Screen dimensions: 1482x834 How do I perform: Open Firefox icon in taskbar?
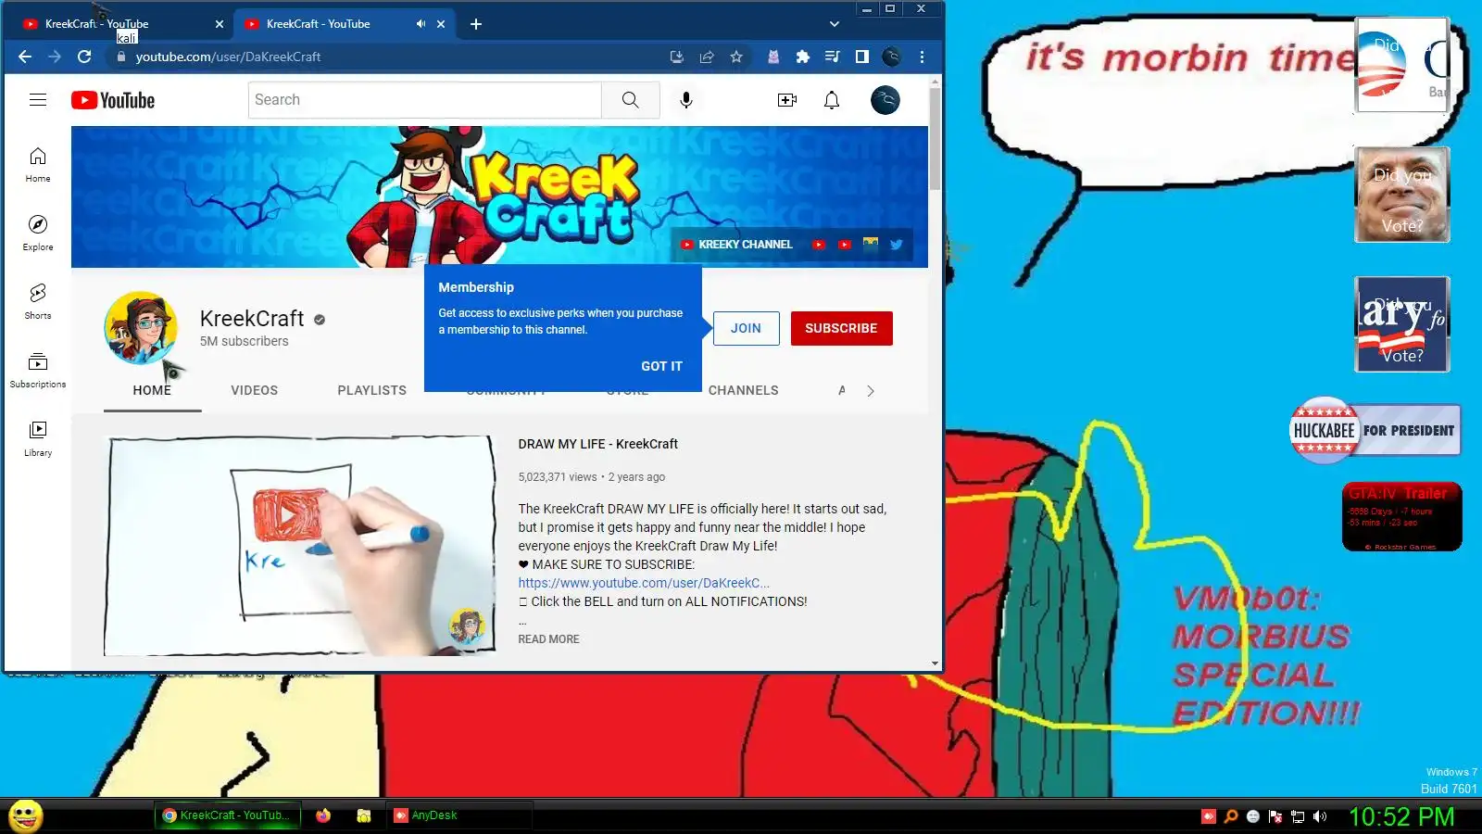[x=323, y=815]
